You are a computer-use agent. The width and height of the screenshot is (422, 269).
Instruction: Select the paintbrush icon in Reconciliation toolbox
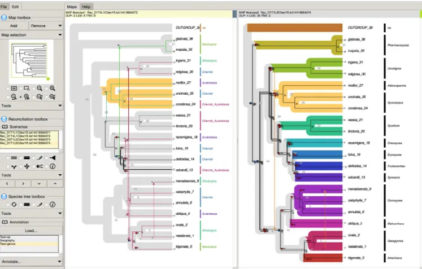coord(40,158)
